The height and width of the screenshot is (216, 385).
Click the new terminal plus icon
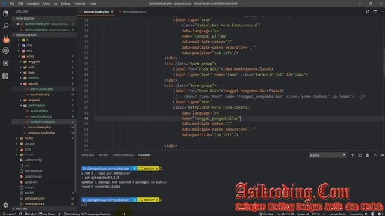[353, 155]
